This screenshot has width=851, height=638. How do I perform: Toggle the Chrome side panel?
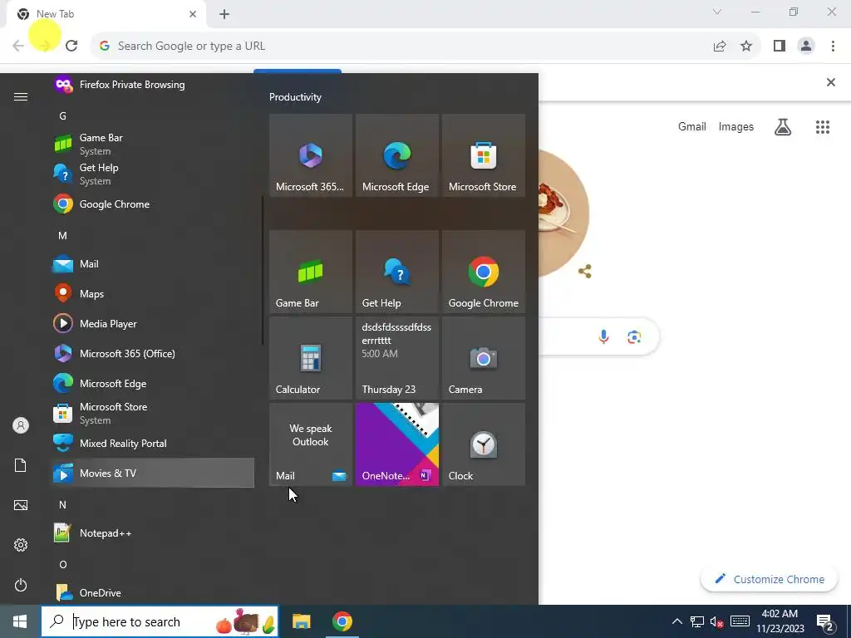tap(780, 47)
